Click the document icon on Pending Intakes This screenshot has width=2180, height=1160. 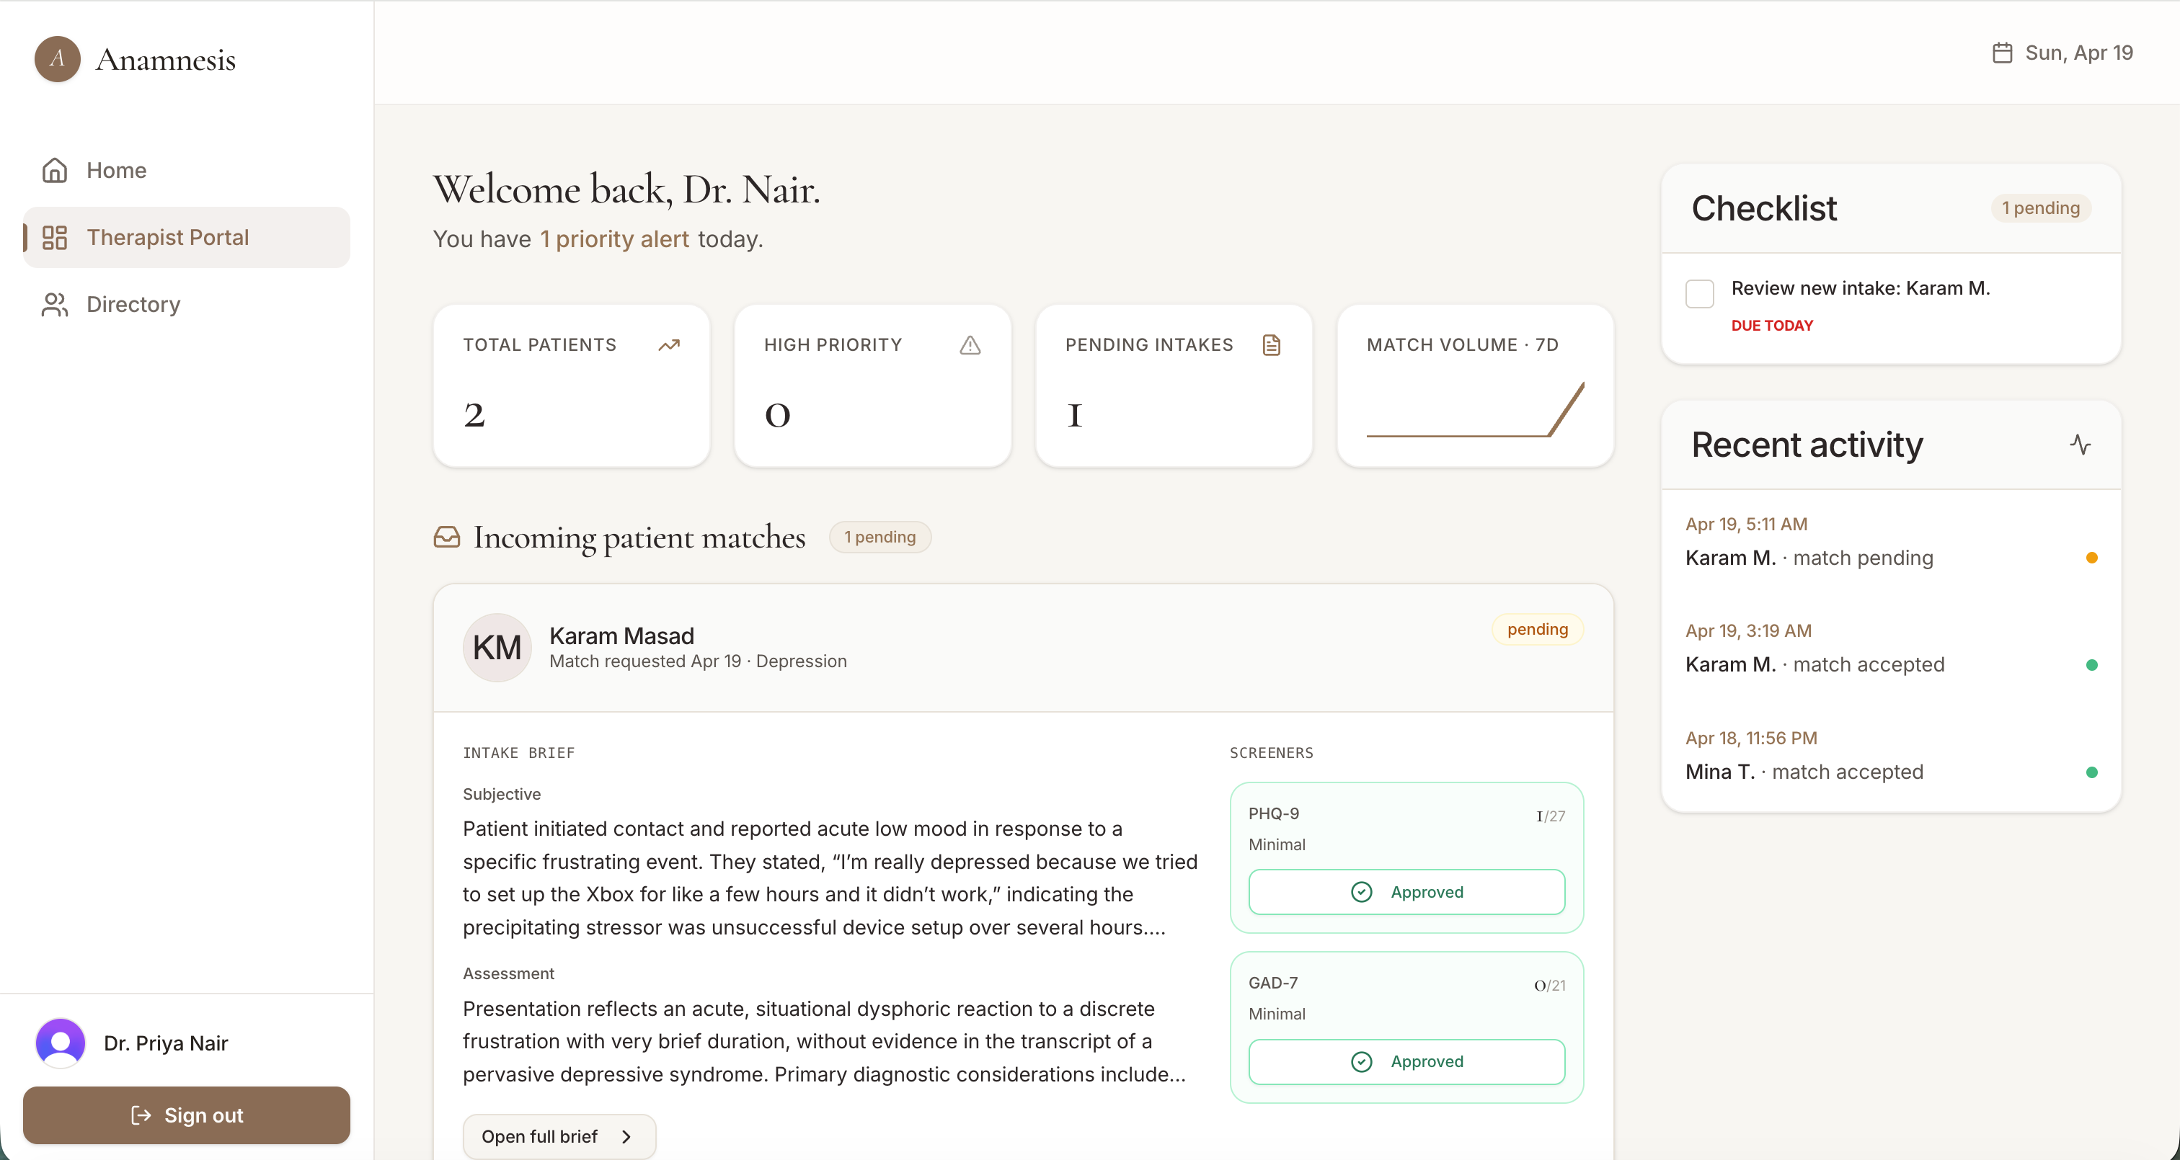click(1271, 345)
